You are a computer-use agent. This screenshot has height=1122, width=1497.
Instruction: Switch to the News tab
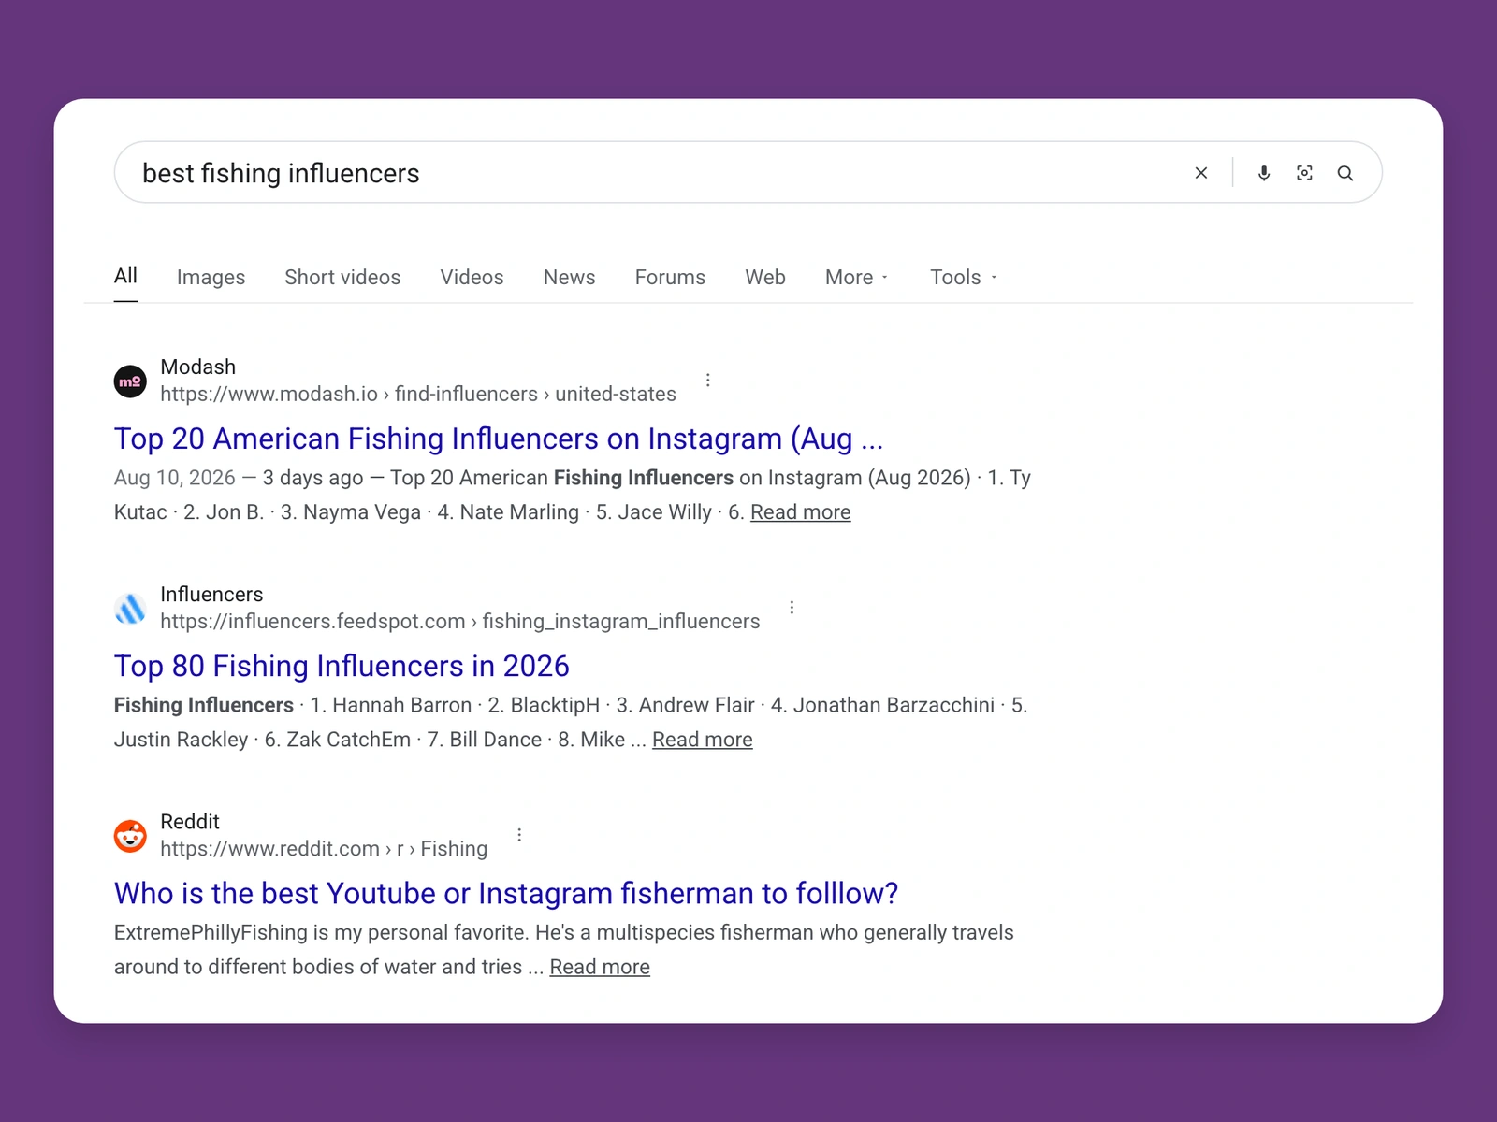point(569,278)
